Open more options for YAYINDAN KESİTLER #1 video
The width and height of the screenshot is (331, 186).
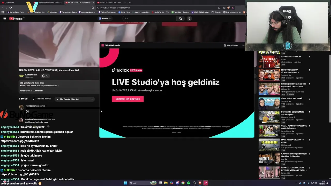[x=309, y=57]
